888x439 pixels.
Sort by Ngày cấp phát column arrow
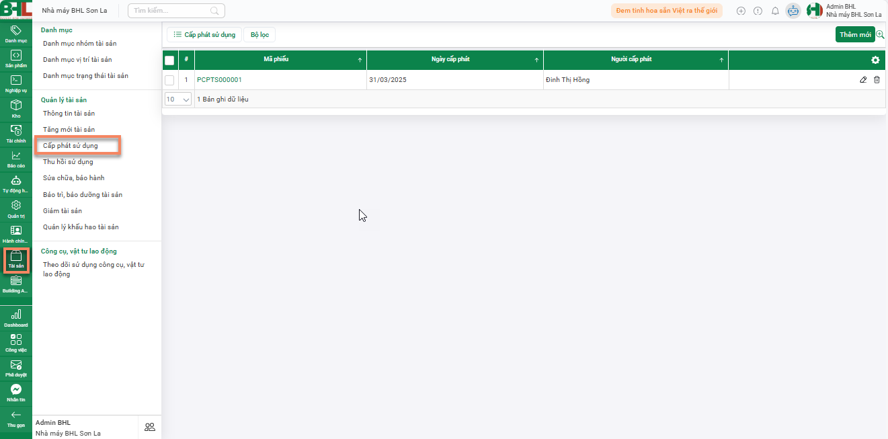536,61
